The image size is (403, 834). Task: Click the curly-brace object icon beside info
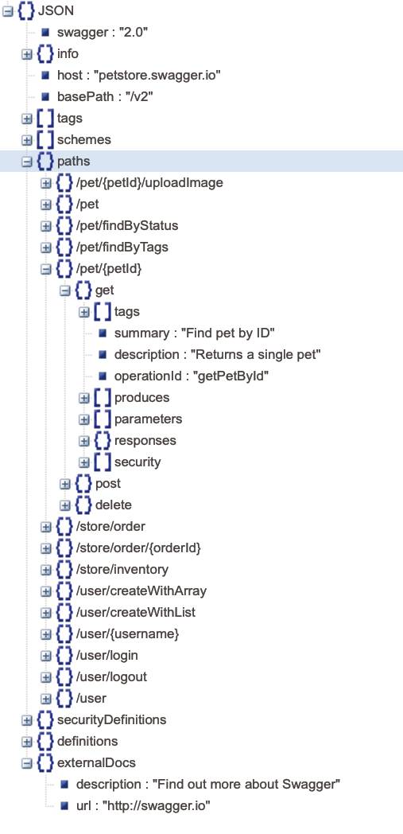point(45,54)
